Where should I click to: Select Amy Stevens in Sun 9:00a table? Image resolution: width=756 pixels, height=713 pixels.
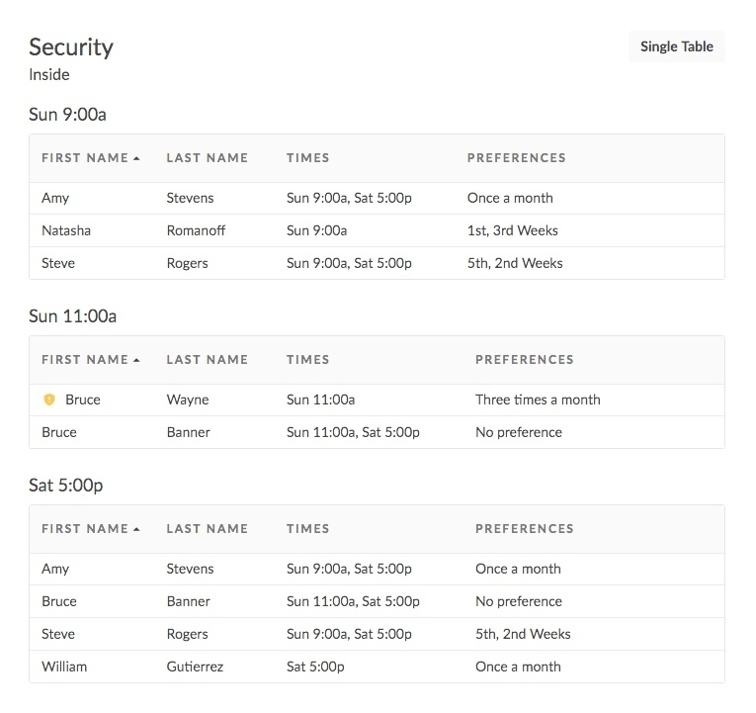55,198
